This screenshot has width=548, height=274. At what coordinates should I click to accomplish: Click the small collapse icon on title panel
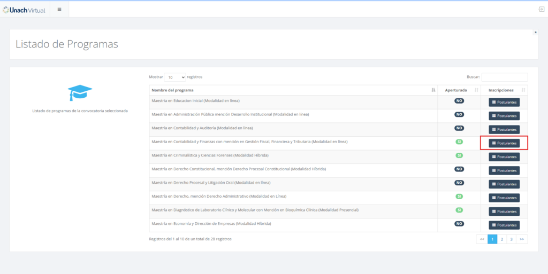tap(535, 33)
